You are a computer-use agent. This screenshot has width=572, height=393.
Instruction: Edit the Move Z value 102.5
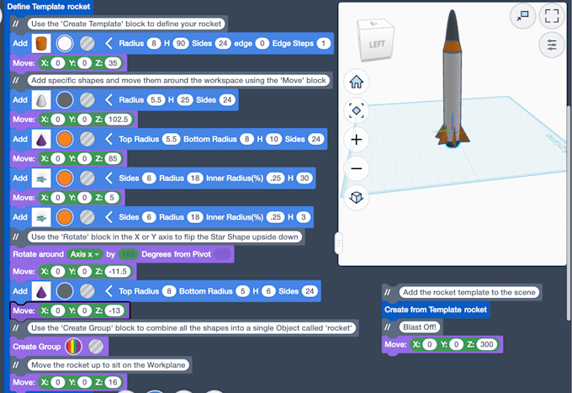[119, 119]
